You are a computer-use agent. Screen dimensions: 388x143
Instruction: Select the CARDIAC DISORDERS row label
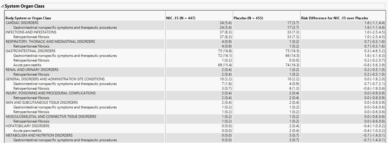tap(22, 23)
